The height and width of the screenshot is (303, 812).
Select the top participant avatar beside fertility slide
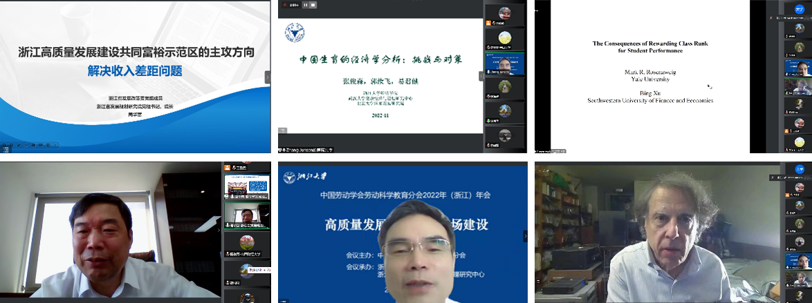(505, 12)
